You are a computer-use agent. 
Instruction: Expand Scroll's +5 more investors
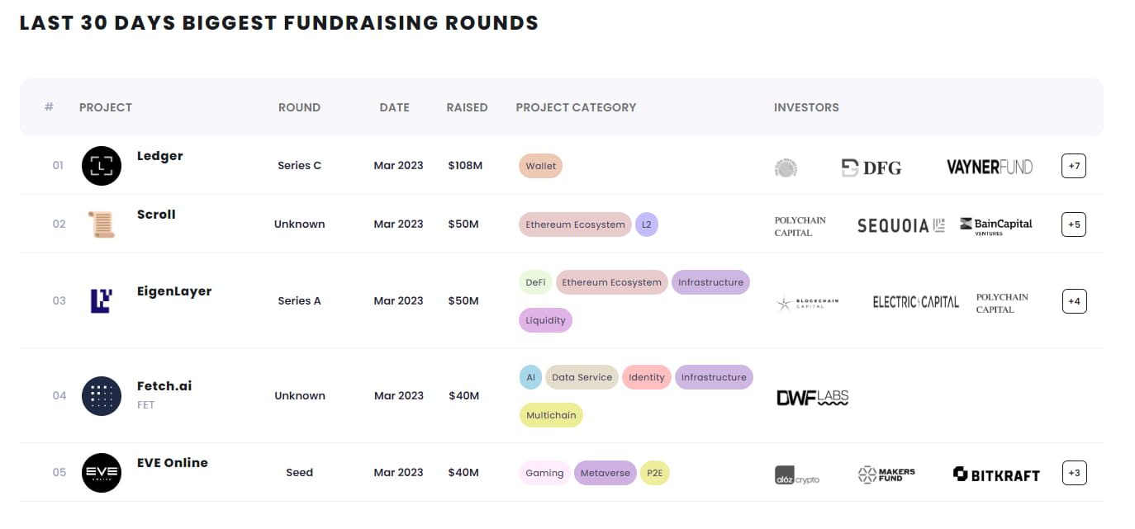pyautogui.click(x=1073, y=224)
